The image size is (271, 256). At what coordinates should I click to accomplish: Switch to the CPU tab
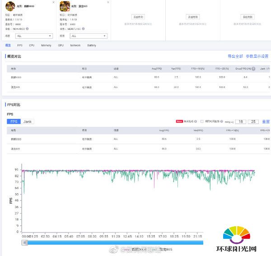[32, 45]
